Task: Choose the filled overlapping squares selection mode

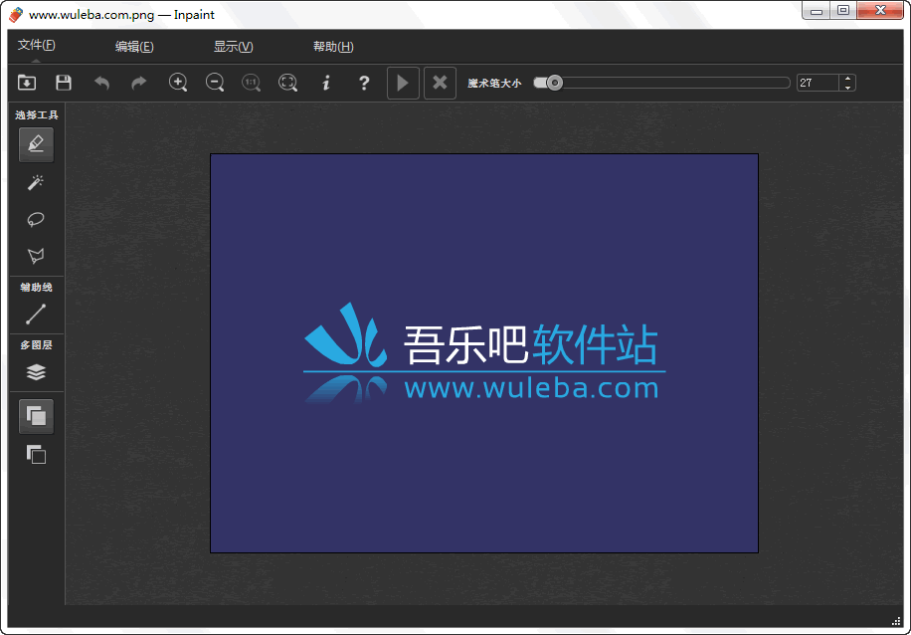Action: 36,416
